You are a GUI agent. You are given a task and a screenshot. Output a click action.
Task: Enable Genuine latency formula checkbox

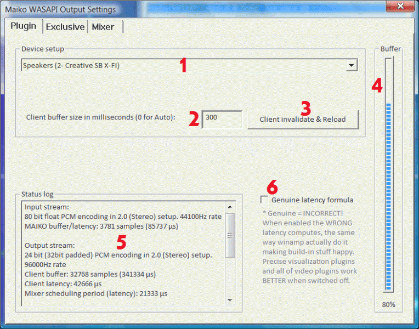pyautogui.click(x=264, y=200)
